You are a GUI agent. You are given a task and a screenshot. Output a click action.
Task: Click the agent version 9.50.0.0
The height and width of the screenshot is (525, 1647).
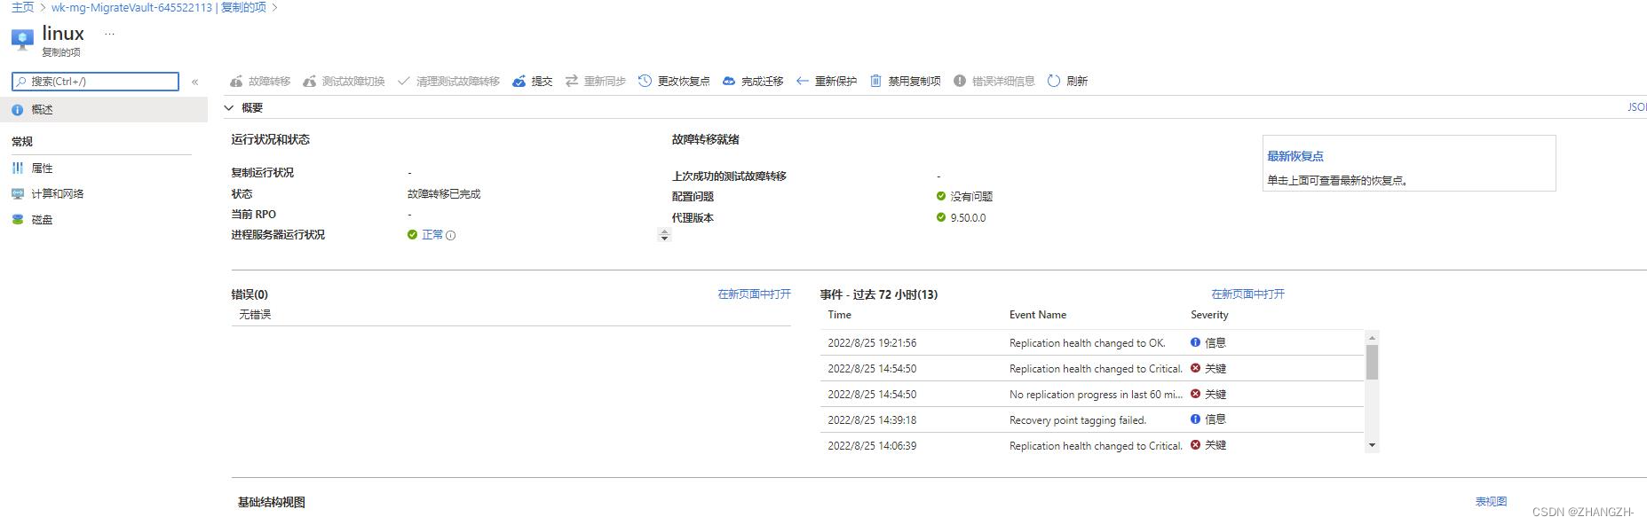(968, 217)
